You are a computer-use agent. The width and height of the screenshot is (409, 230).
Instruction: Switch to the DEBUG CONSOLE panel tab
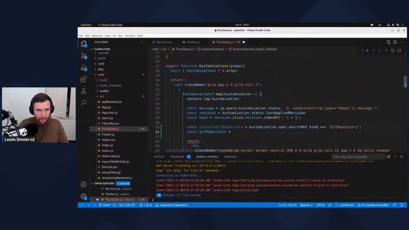pyautogui.click(x=207, y=157)
